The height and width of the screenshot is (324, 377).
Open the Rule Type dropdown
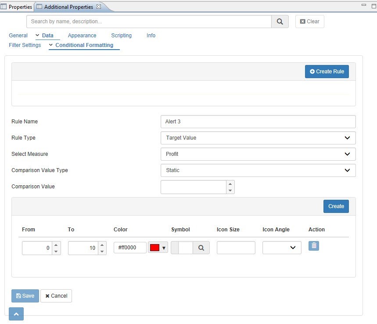click(x=258, y=138)
